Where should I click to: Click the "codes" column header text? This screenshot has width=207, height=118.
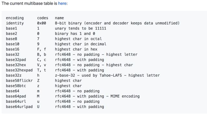coord(43,18)
